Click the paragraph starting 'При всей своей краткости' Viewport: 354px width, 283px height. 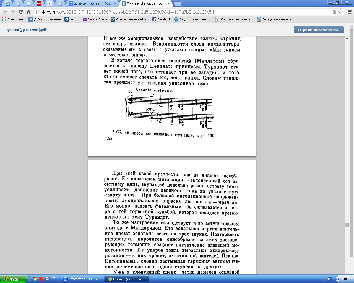click(171, 196)
